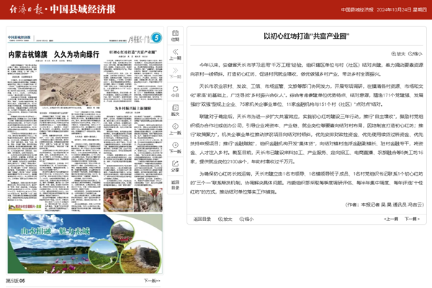432x288 pixels.
Task: Click 返回目录 in the sidebar
Action: 176,188
